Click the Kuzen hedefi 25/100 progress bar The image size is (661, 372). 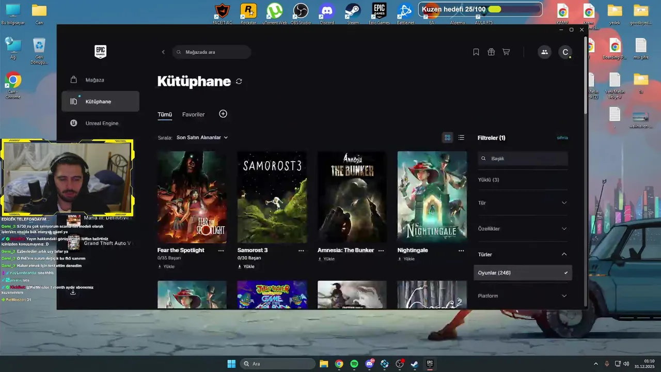pos(480,9)
